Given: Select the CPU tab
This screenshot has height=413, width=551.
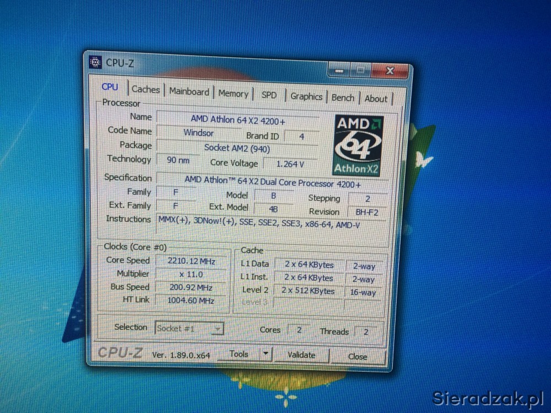Looking at the screenshot, I should pyautogui.click(x=110, y=87).
